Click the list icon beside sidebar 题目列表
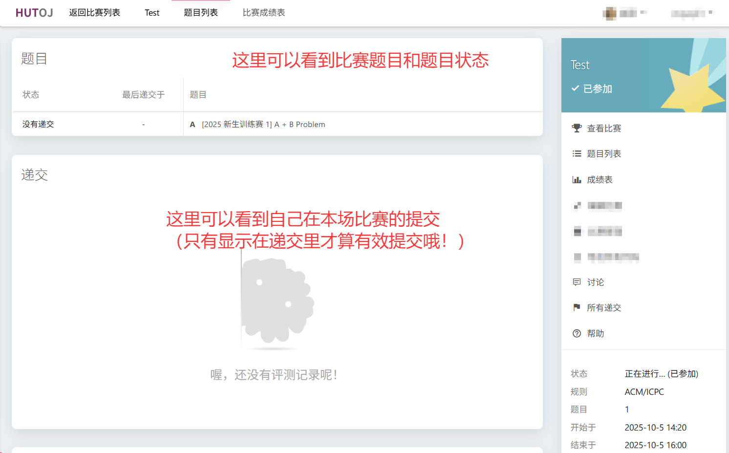Screen dimensions: 729x453 pos(577,154)
